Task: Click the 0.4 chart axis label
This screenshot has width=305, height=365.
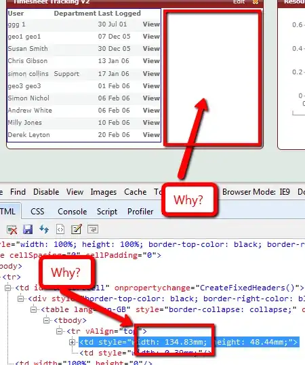Action: (x=298, y=49)
